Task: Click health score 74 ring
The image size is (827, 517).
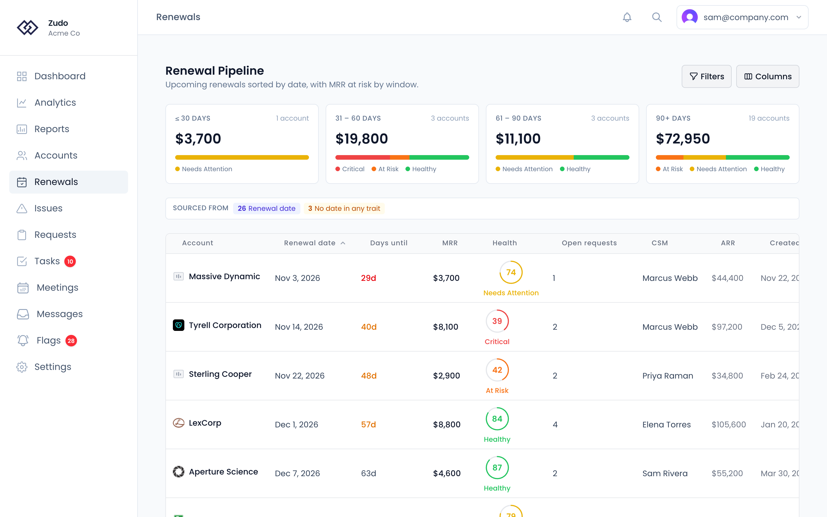Action: pos(511,272)
